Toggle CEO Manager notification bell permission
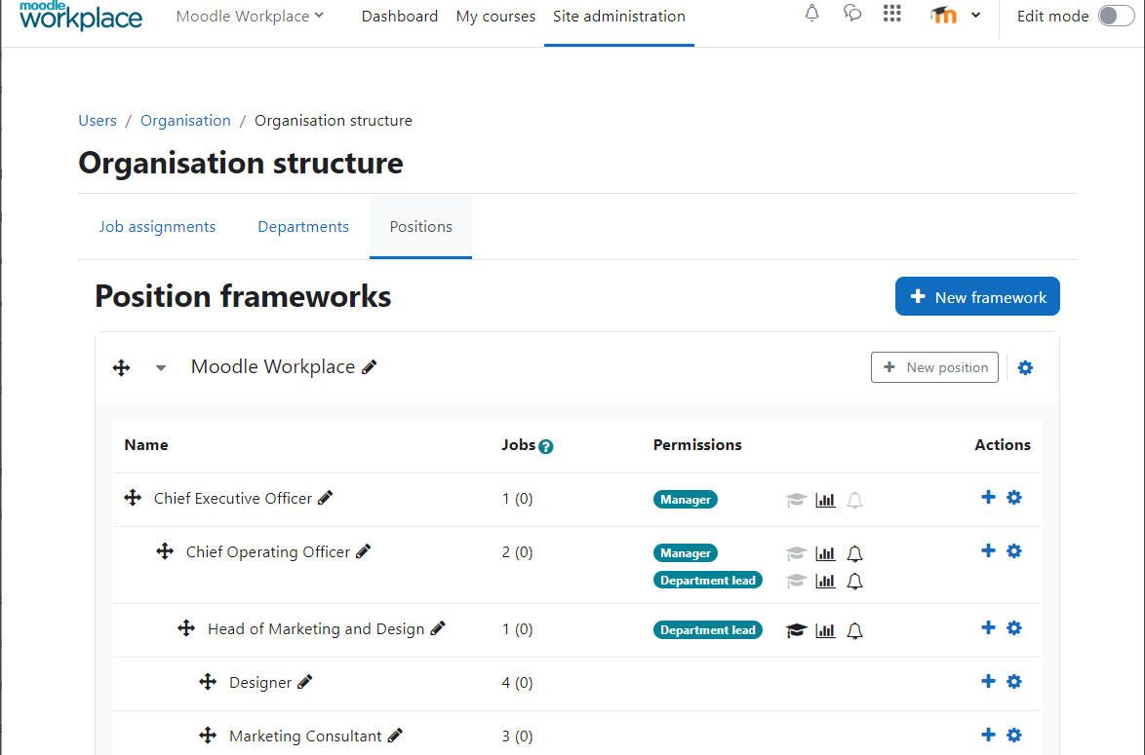1145x755 pixels. [854, 500]
